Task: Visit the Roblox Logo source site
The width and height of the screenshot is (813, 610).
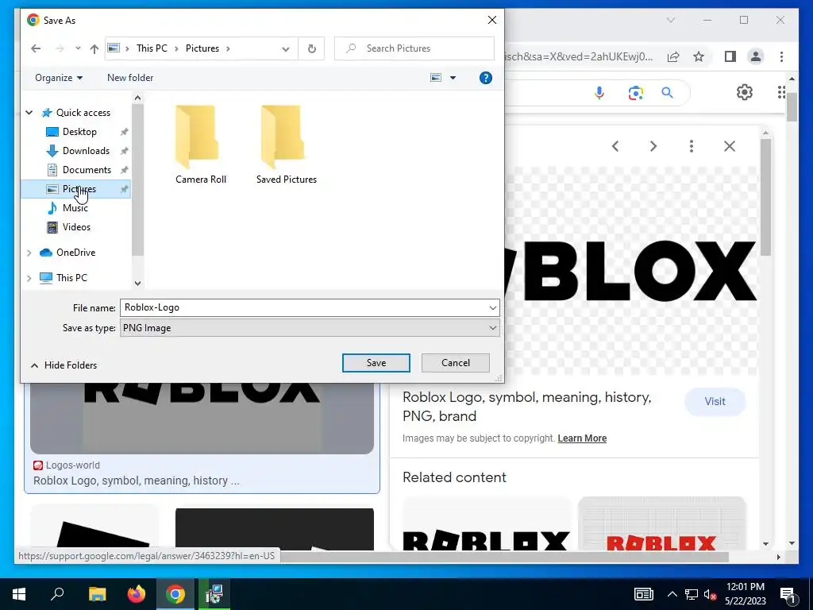Action: (715, 401)
